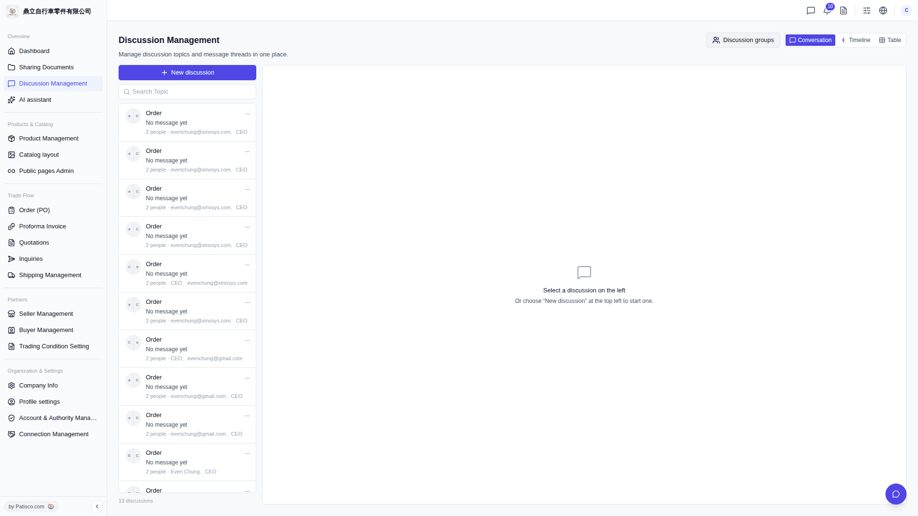Open the chat messages icon in top bar
Viewport: 918px width, 516px height.
[x=811, y=11]
